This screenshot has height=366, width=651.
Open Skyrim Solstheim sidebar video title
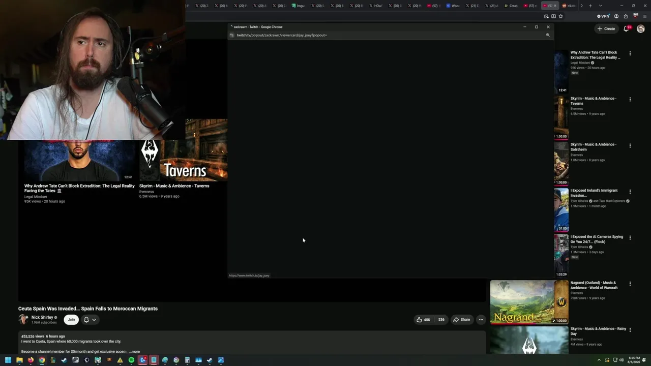pos(593,147)
